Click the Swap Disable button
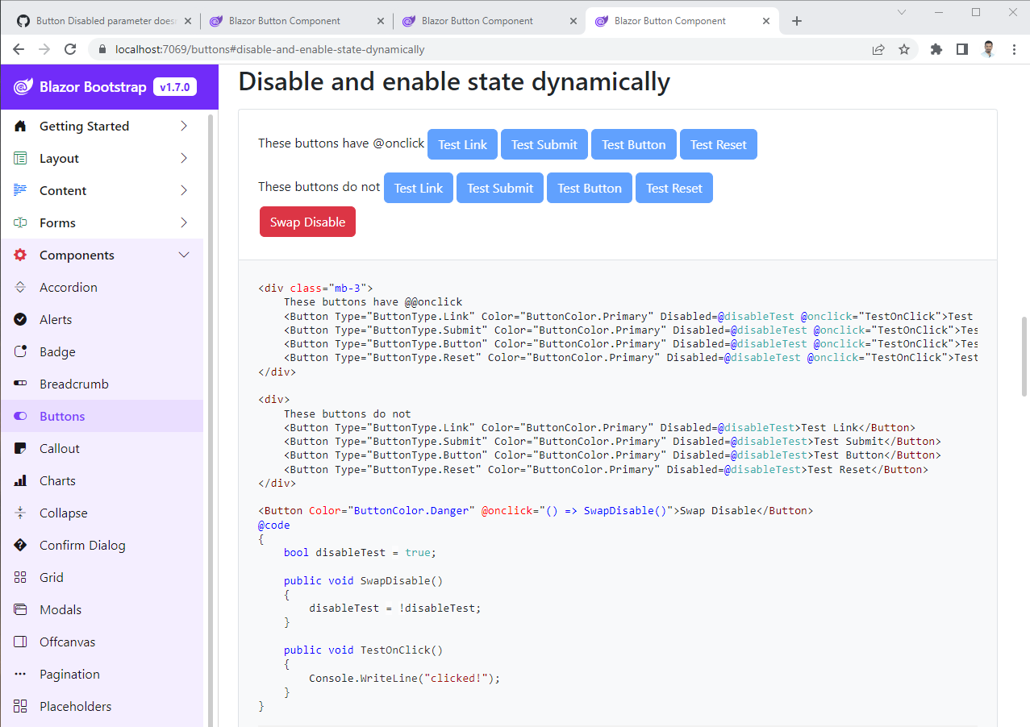The width and height of the screenshot is (1030, 727). pyautogui.click(x=307, y=221)
